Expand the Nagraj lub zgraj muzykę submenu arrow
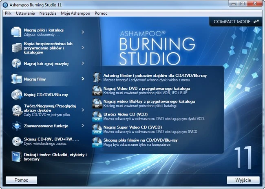This screenshot has height=189, width=265. click(x=83, y=63)
